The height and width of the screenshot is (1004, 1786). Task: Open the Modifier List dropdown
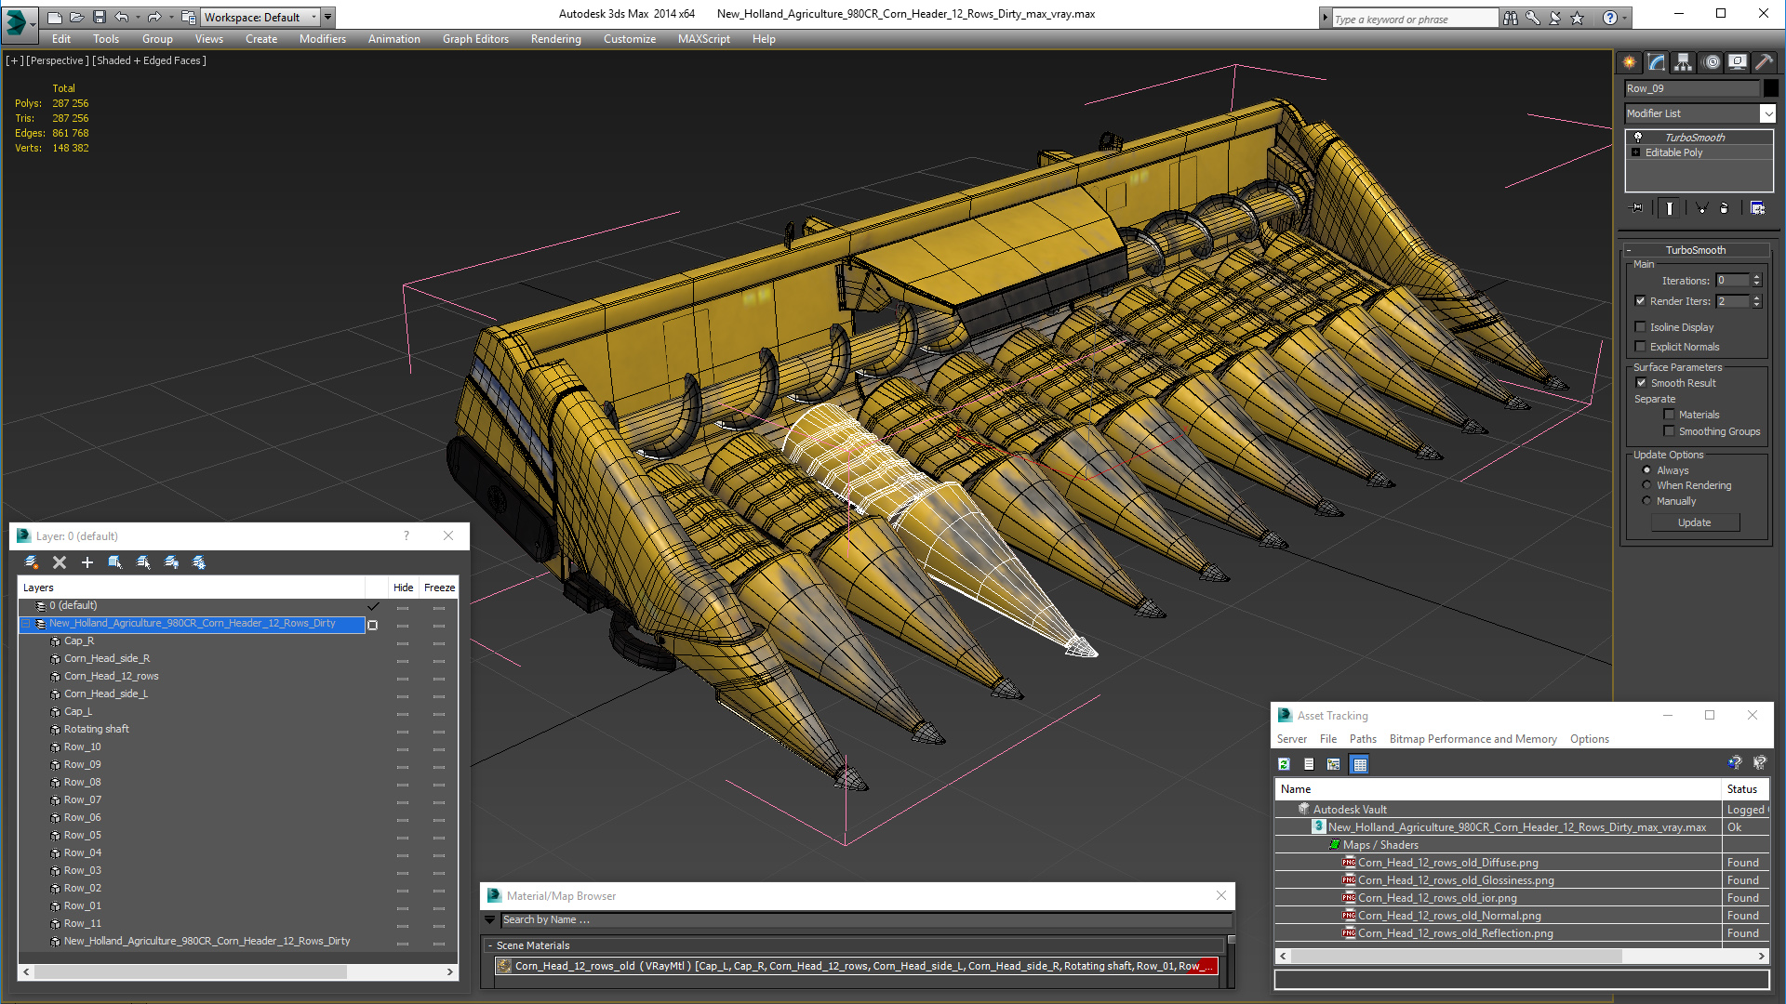[x=1767, y=113]
